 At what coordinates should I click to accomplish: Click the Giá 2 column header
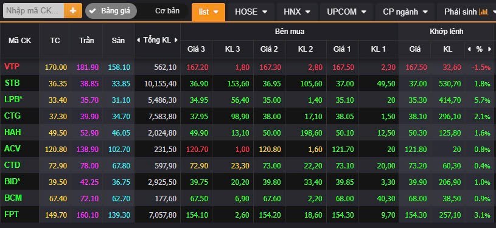[x=269, y=49]
